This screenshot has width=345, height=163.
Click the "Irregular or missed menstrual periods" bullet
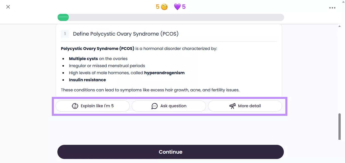[107, 66]
